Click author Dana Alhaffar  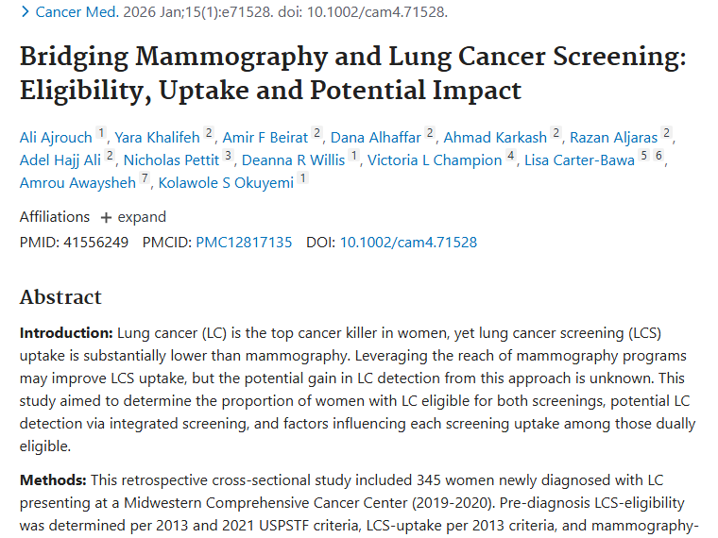376,138
